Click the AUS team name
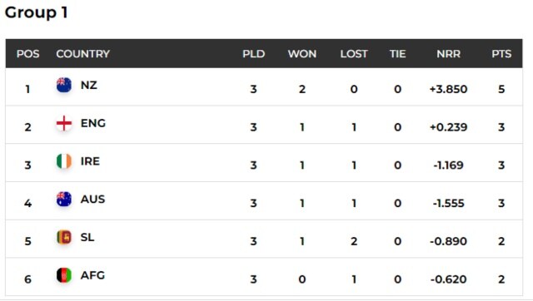This screenshot has height=301, width=533. click(x=92, y=199)
